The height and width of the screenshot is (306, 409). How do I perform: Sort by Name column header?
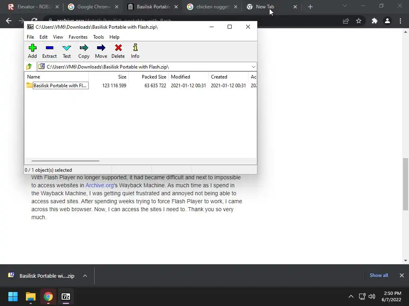click(x=57, y=77)
